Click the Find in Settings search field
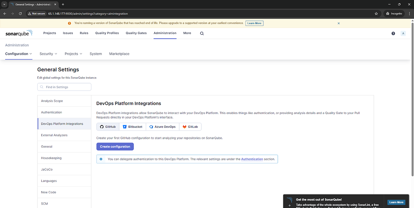Viewport: 414px width, 208px height. tap(64, 87)
